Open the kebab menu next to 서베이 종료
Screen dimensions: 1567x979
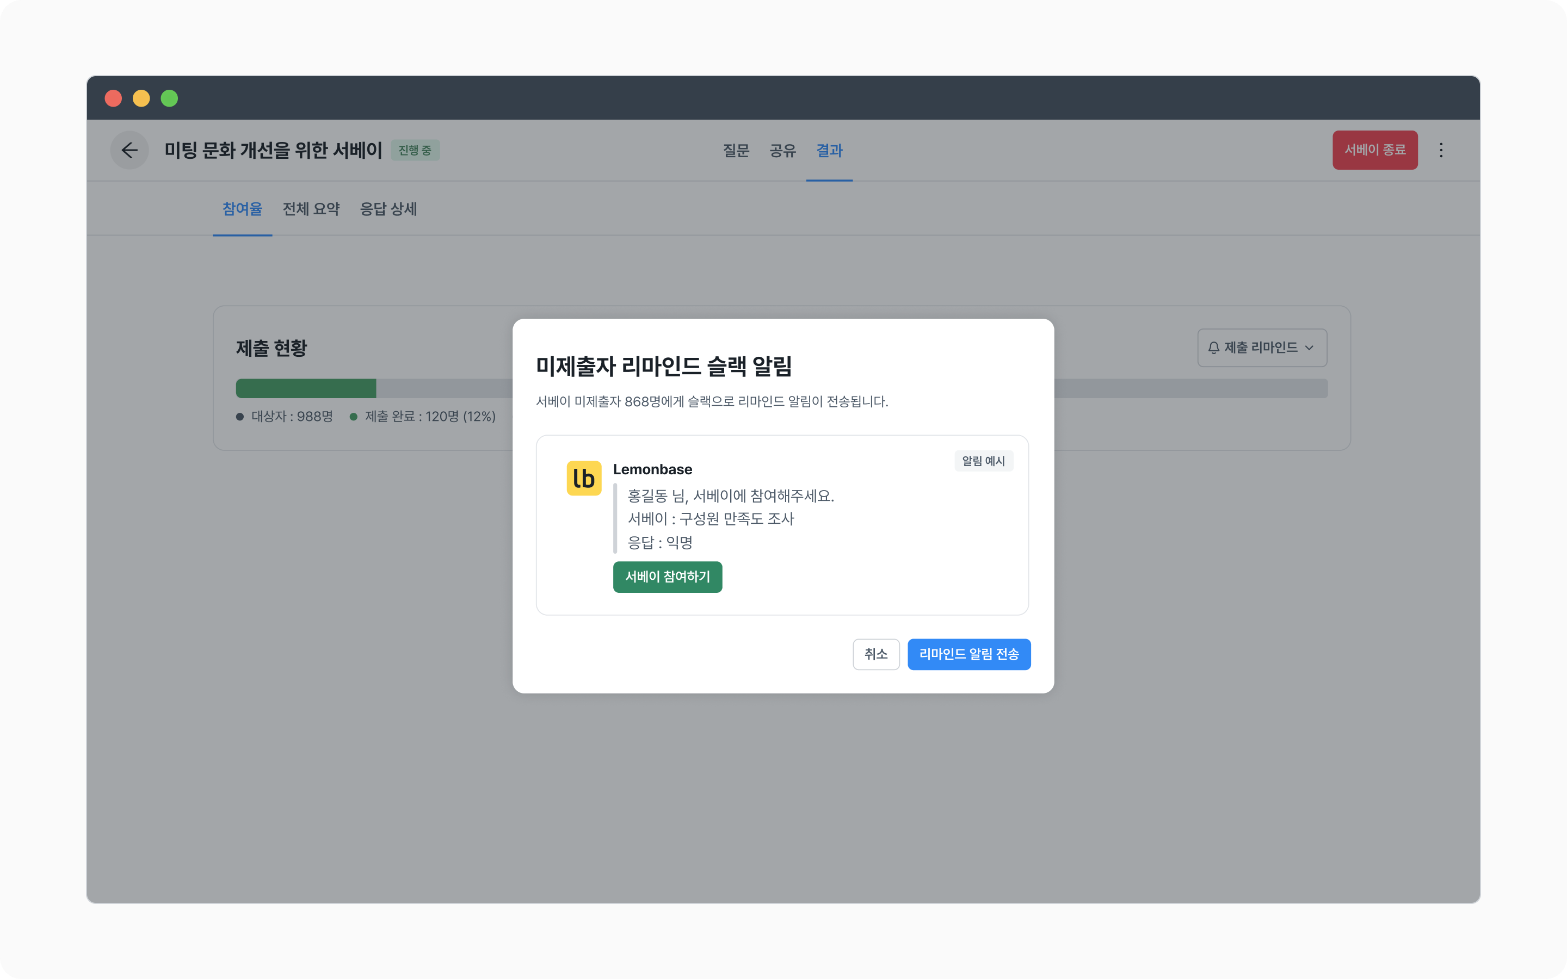click(1442, 150)
